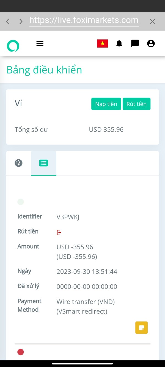The width and height of the screenshot is (165, 367).
Task: Select the transactions list tab
Action: pos(43,163)
